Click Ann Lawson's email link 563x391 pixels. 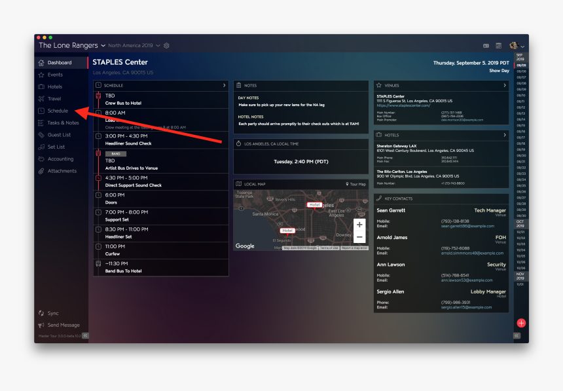click(467, 280)
